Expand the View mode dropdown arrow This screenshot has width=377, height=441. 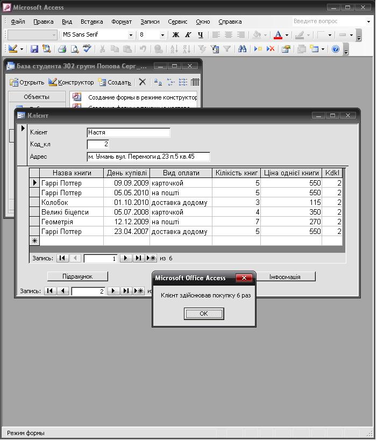pos(22,49)
